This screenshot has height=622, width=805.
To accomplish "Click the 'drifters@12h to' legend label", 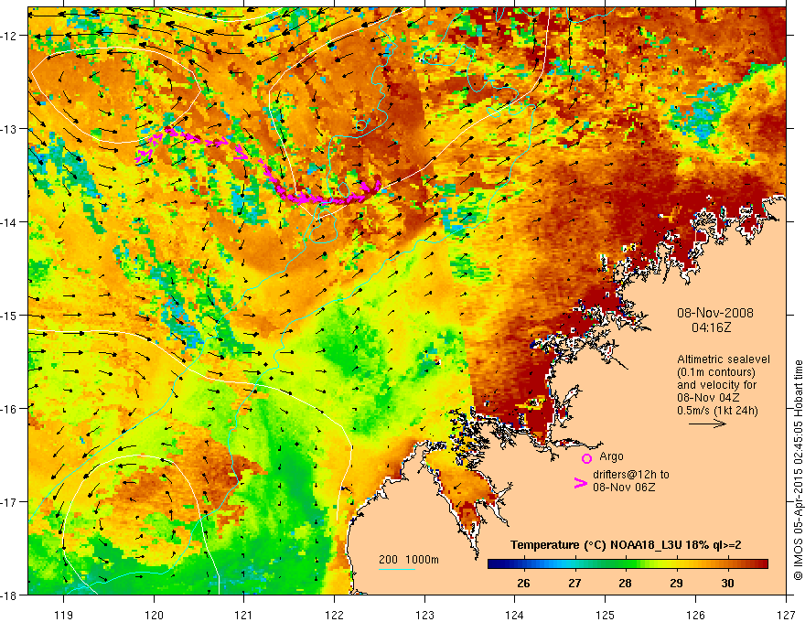I will point(631,475).
